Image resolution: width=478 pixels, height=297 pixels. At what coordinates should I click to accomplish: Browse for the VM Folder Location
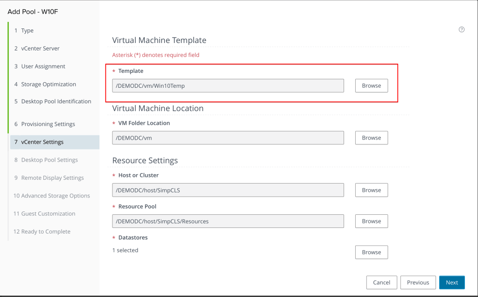click(371, 138)
